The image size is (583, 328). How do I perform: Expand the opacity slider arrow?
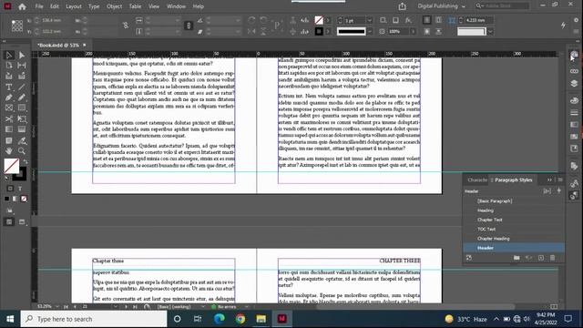tap(413, 32)
